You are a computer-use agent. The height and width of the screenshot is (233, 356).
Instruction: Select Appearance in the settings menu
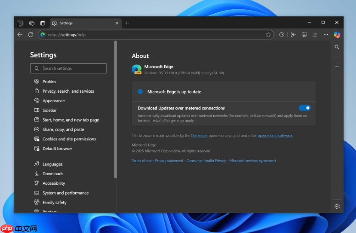[53, 101]
